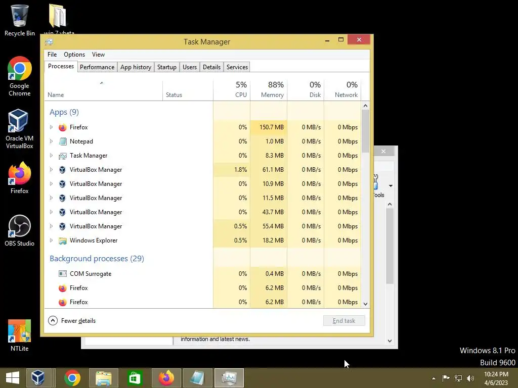Show hidden tray icons arrow

tap(434, 378)
